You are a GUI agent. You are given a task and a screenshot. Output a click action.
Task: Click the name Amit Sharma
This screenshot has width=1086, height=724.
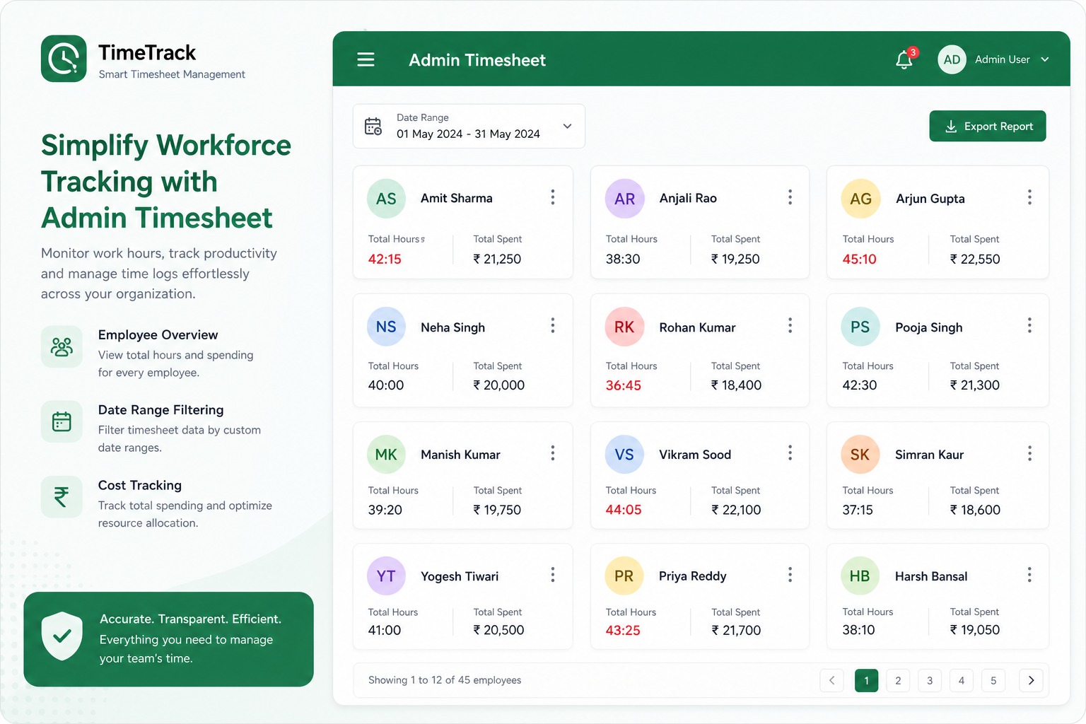click(x=457, y=198)
